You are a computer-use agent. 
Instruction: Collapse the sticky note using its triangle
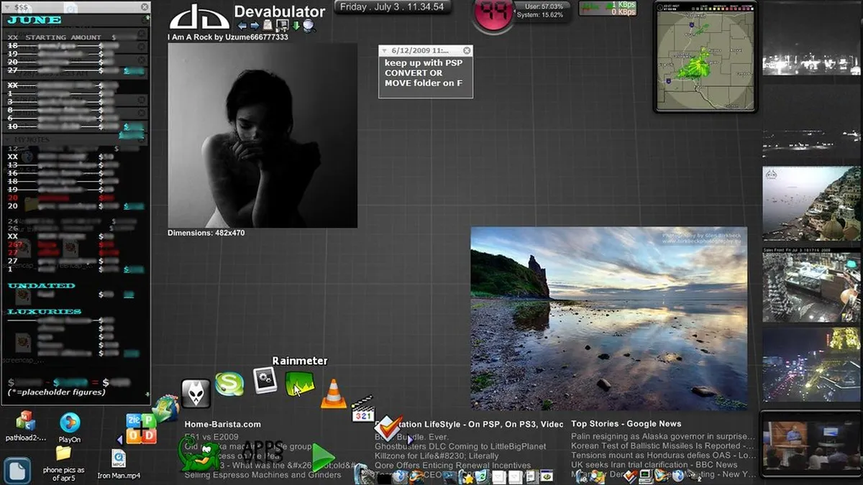(x=385, y=51)
